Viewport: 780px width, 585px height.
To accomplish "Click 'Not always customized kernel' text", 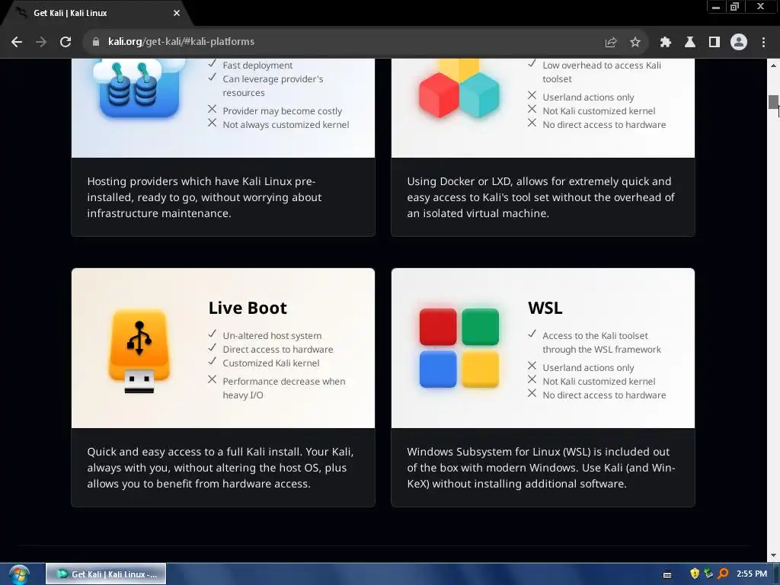I will [x=286, y=125].
